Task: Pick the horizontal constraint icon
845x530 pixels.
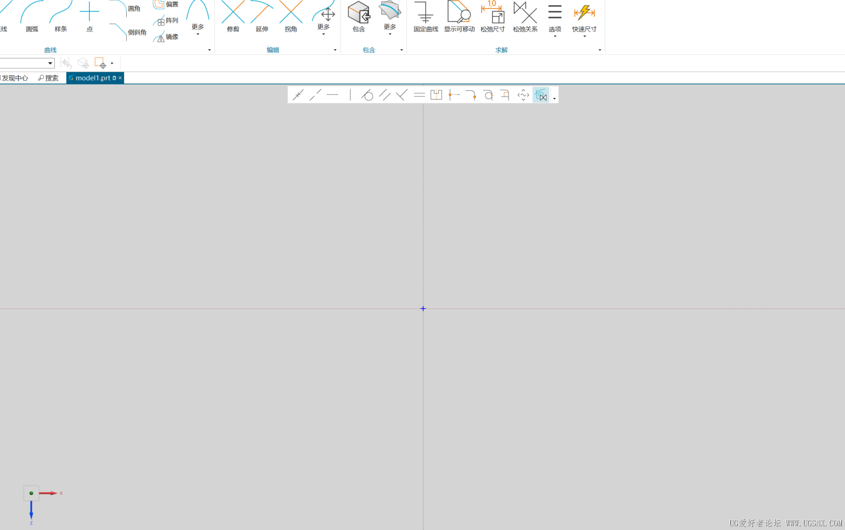Action: coord(333,95)
